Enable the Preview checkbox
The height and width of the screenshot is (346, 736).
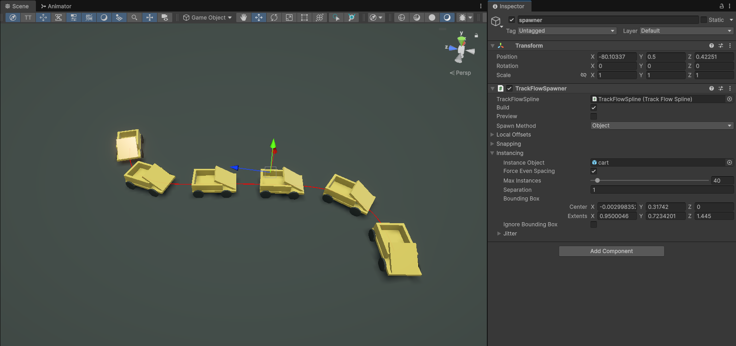coord(594,116)
